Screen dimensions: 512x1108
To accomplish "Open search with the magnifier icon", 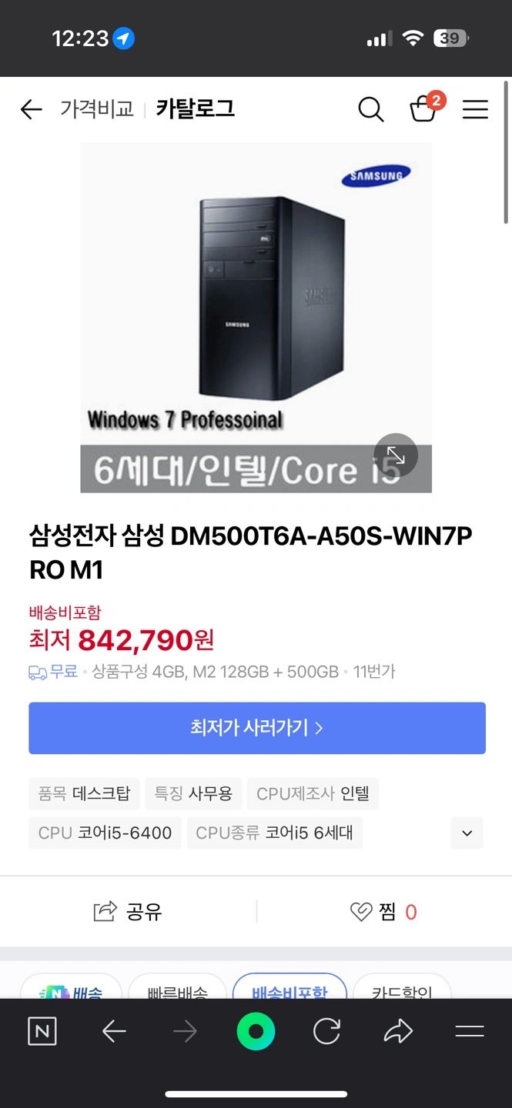I will pyautogui.click(x=370, y=110).
